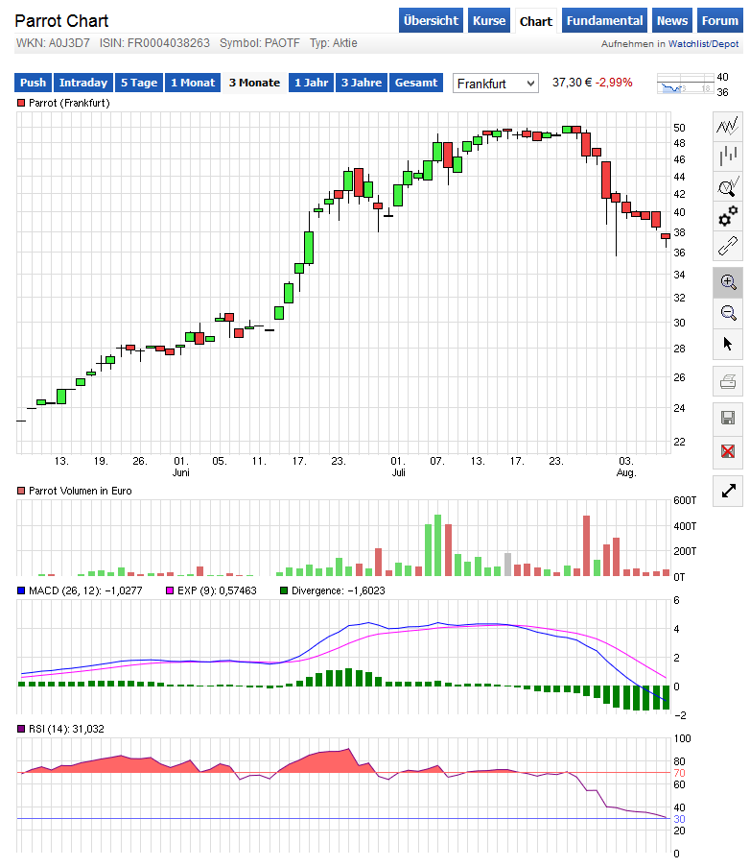Copy chart link with chain icon
This screenshot has height=867, width=750.
[x=727, y=246]
